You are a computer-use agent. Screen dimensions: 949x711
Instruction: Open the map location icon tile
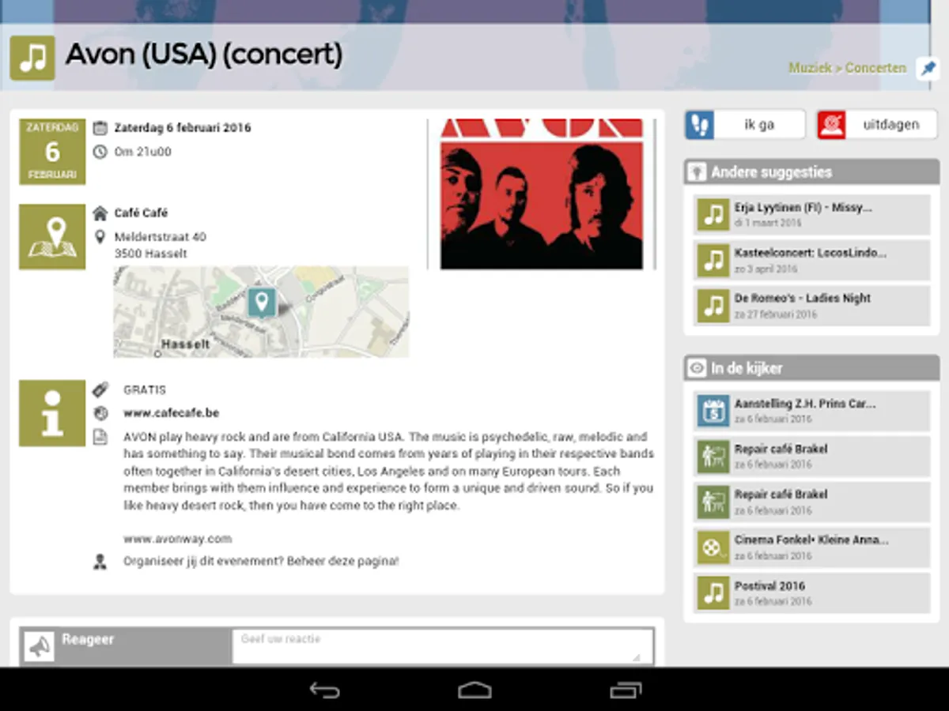coord(52,237)
